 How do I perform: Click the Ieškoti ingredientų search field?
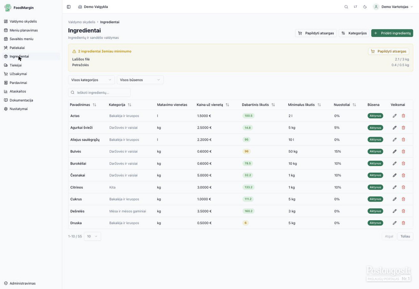tap(99, 92)
